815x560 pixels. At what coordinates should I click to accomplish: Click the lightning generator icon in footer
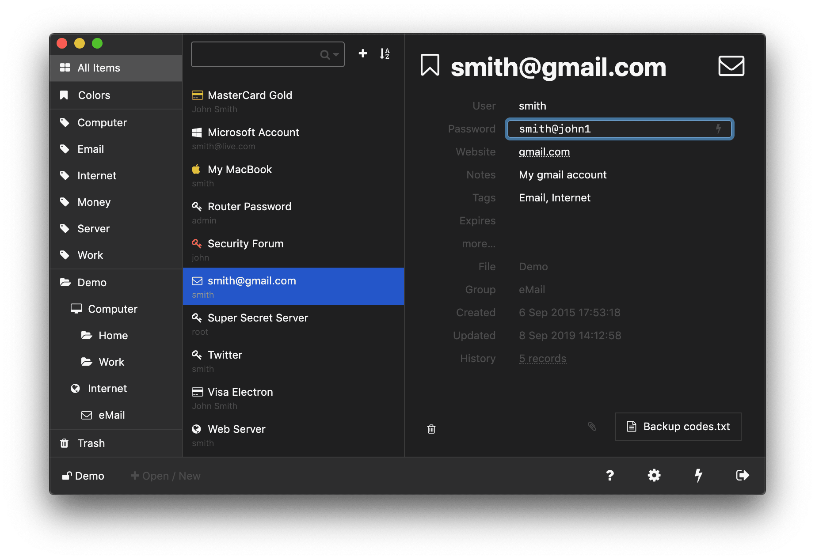[x=698, y=475]
